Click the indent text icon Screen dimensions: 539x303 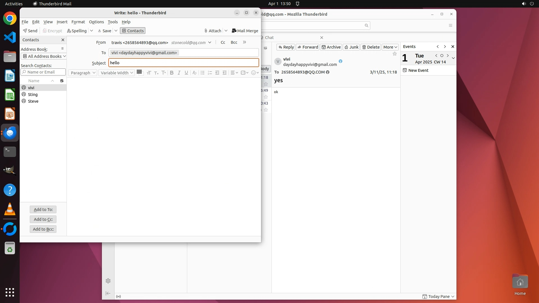(225, 73)
